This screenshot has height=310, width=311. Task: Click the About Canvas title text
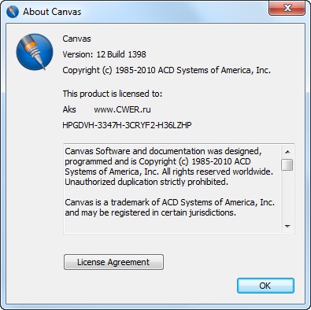pyautogui.click(x=52, y=12)
